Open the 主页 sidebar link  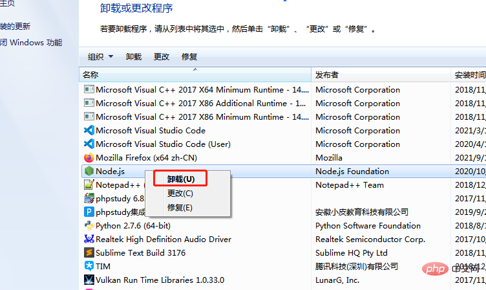[8, 3]
